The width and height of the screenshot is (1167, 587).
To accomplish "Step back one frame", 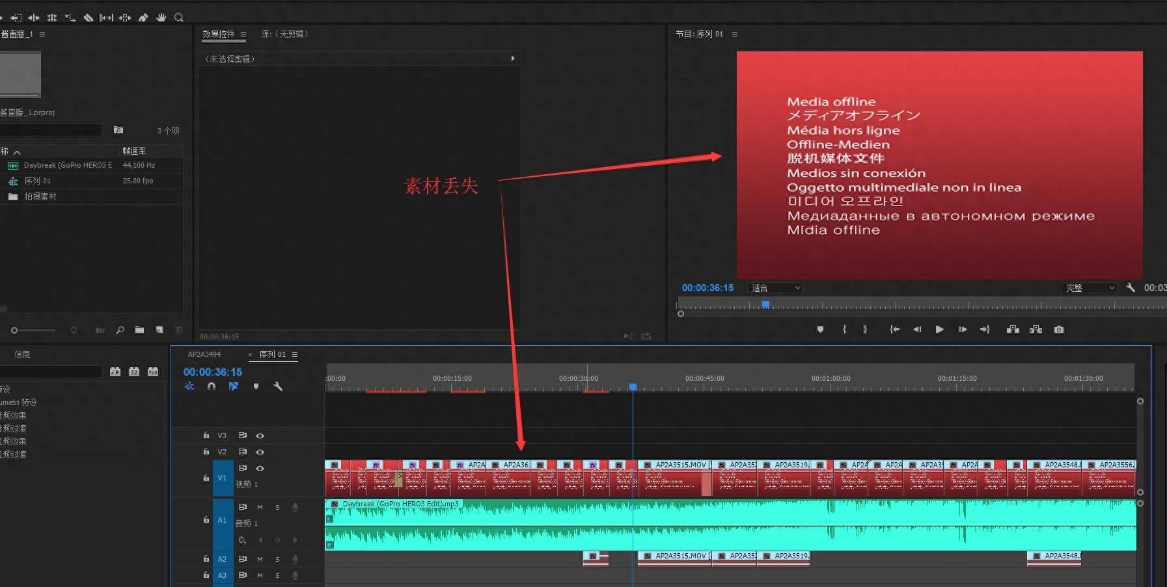I will [917, 330].
